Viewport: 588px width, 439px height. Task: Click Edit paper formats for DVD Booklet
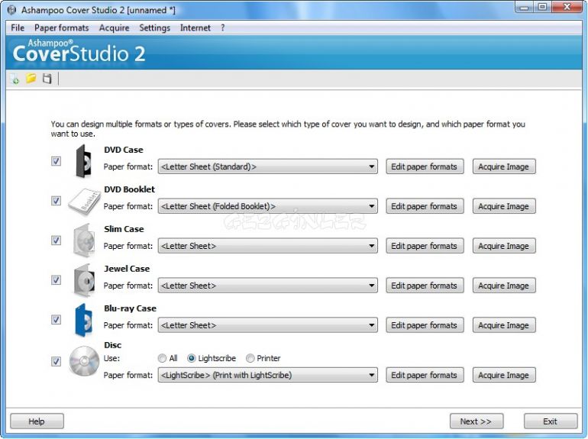[x=425, y=206]
